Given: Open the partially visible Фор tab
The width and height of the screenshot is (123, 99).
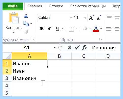Looking at the screenshot, I should (x=116, y=6).
